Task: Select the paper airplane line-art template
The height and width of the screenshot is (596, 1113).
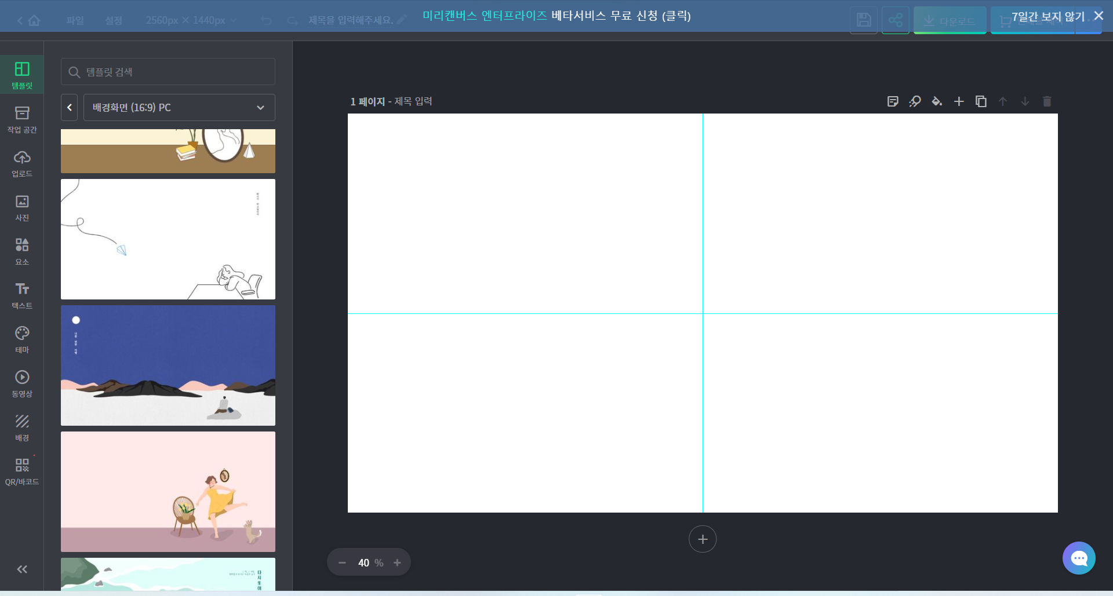Action: point(168,239)
